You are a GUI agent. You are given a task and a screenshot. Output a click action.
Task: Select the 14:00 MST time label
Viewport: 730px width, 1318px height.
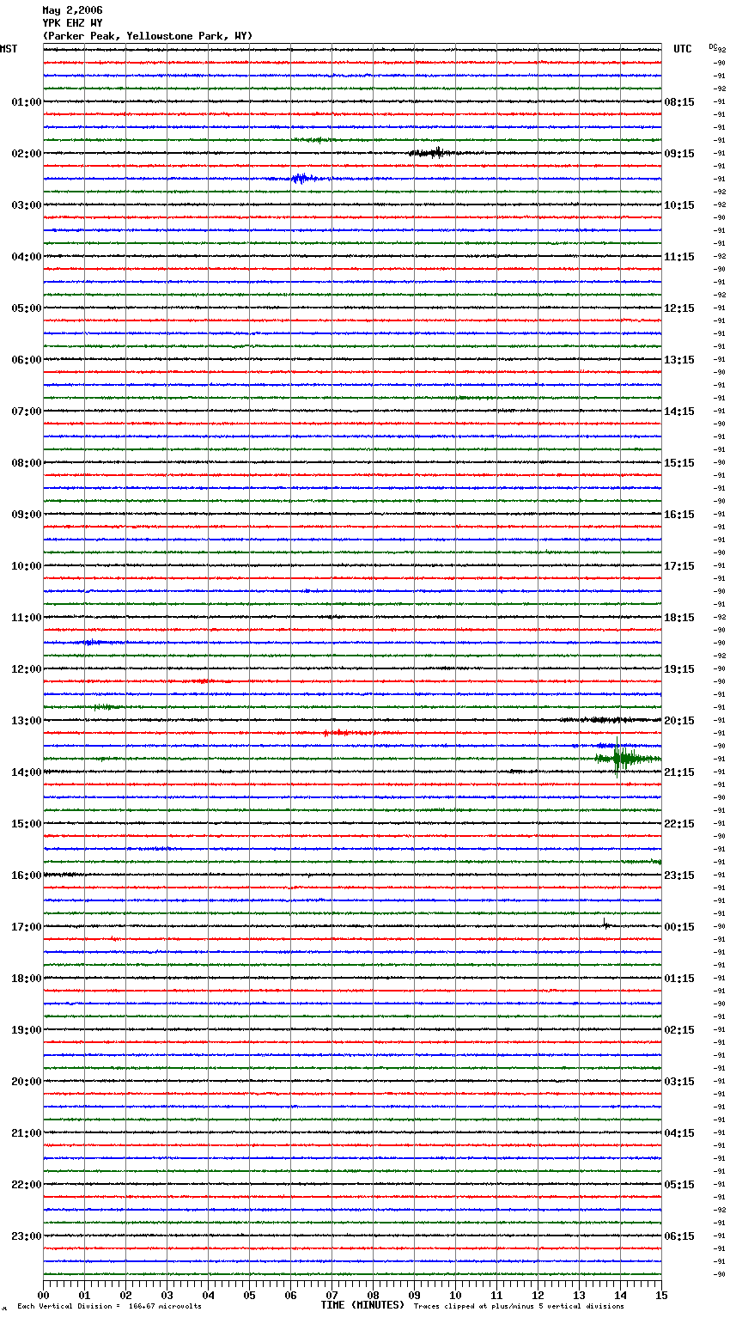click(x=26, y=772)
